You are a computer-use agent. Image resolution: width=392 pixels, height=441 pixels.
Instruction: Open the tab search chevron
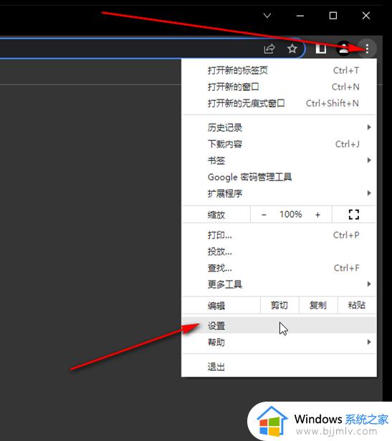[x=267, y=16]
